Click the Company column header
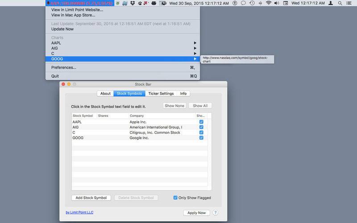The image size is (357, 223). pos(162,116)
